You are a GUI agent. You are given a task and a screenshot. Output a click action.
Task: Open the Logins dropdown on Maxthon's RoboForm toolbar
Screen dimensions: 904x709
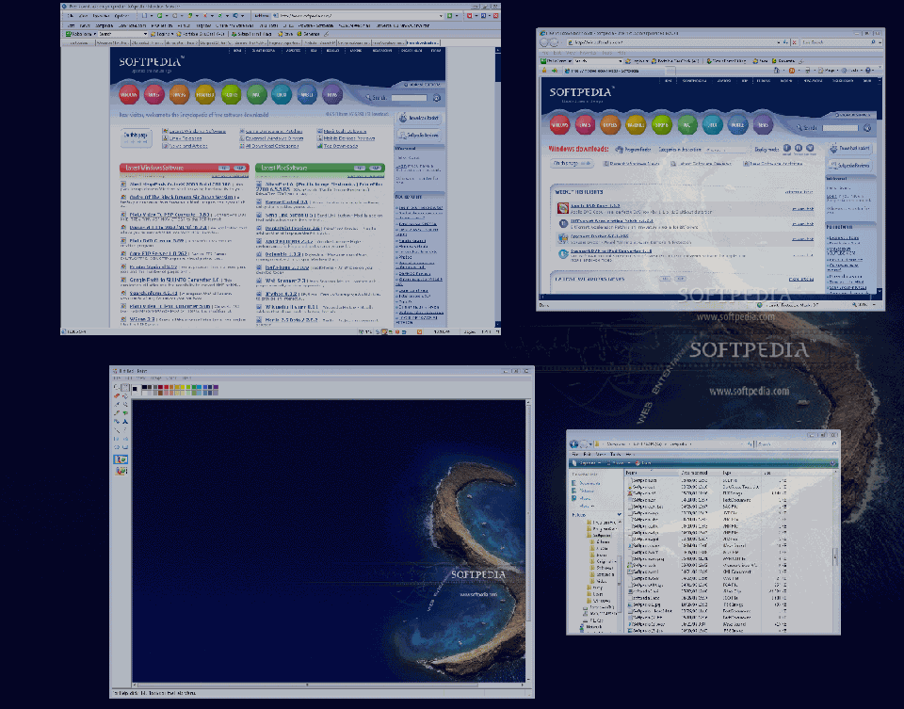[x=171, y=34]
